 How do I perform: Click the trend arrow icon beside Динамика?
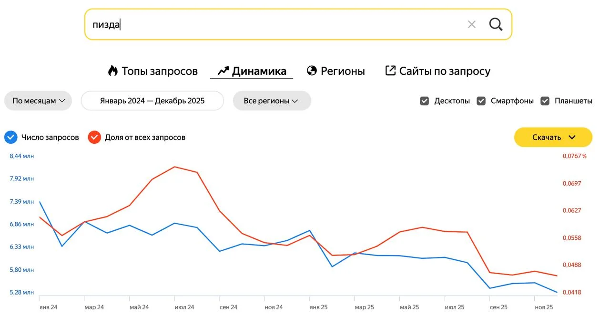coord(223,71)
